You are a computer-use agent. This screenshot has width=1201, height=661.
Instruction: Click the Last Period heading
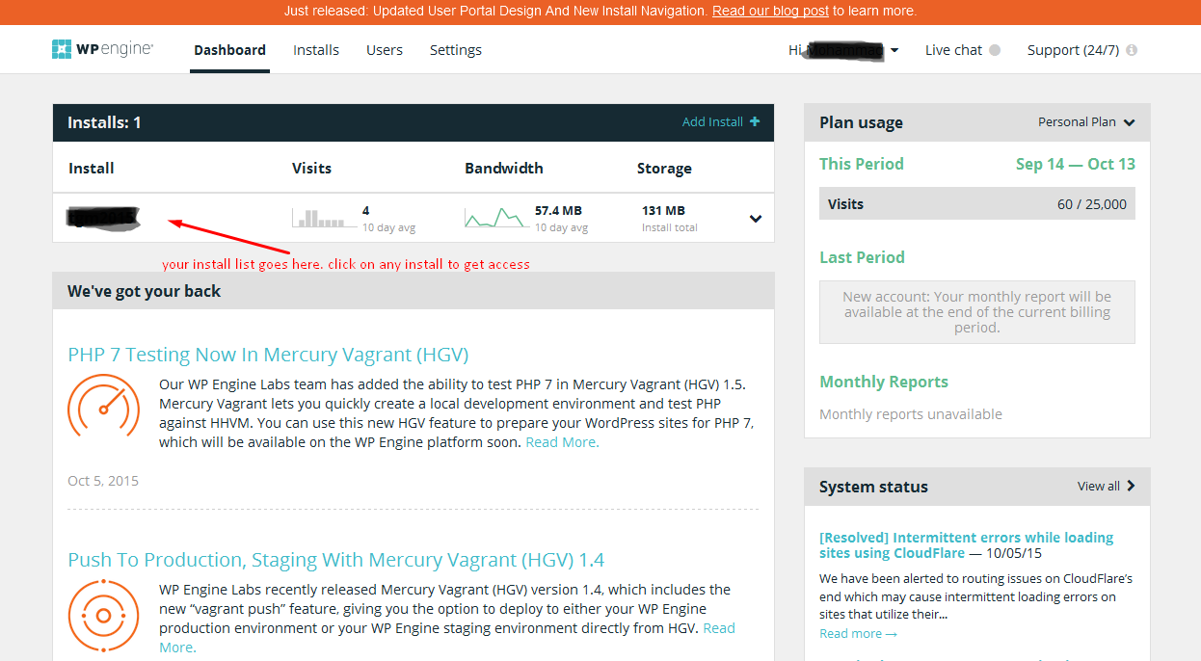[862, 257]
